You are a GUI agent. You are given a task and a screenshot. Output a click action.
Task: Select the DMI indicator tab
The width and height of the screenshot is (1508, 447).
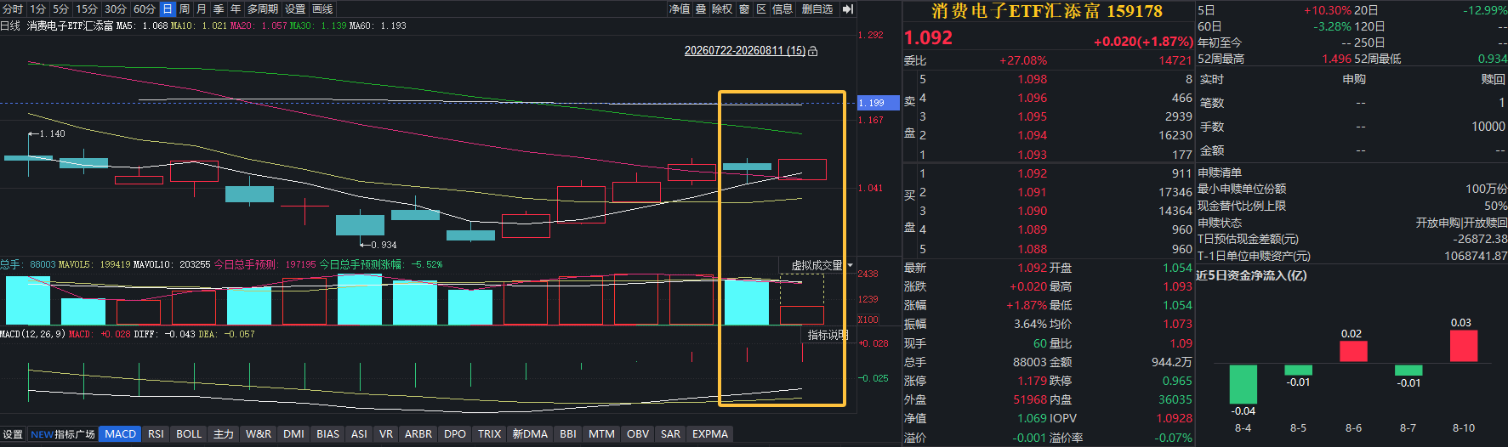click(x=293, y=434)
